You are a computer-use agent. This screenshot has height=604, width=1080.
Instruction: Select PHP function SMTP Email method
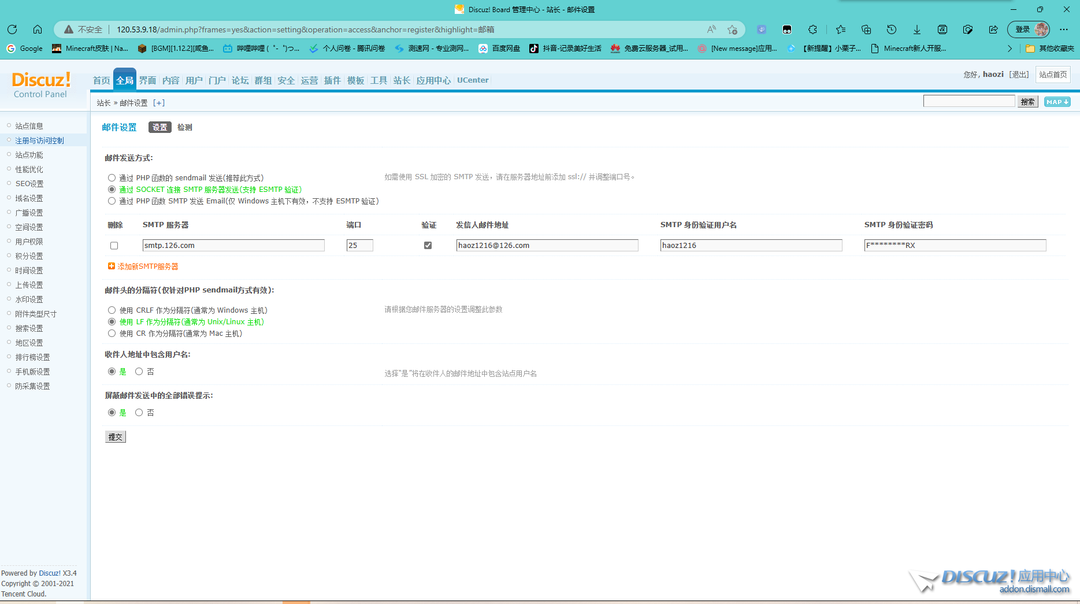point(112,201)
